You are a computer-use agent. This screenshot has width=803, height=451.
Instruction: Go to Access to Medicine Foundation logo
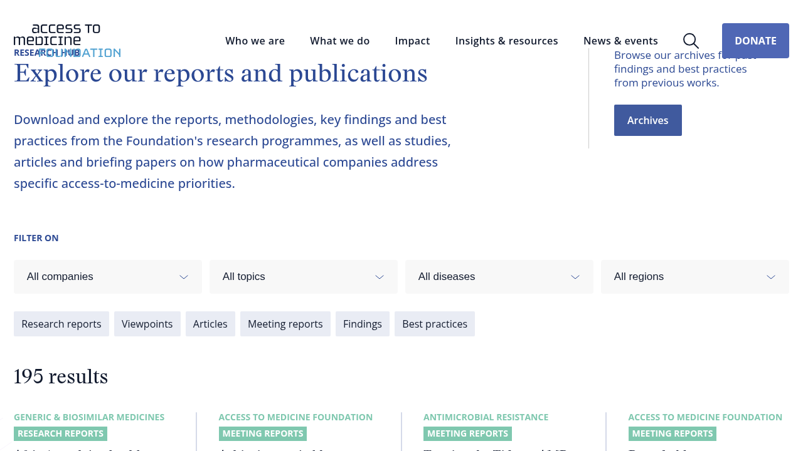click(x=67, y=41)
